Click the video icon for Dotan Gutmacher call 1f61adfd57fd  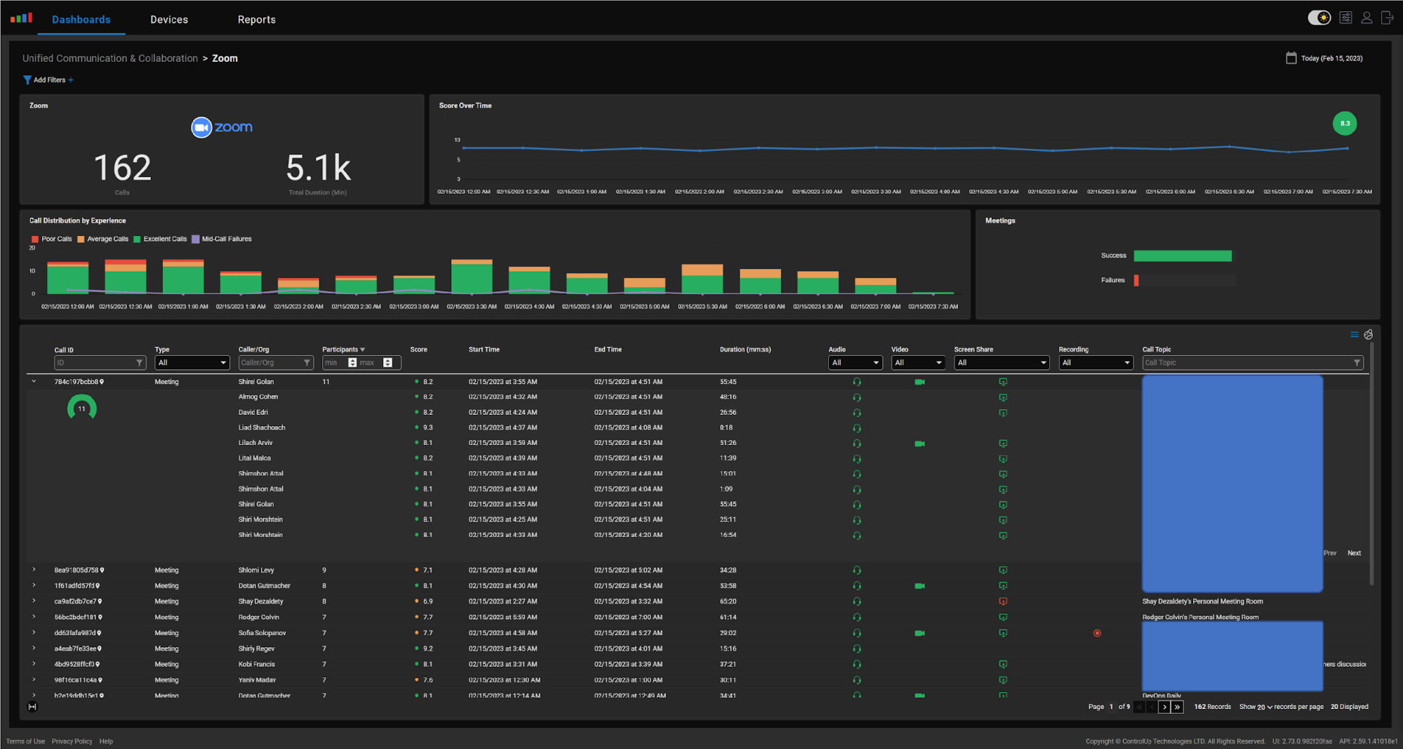919,586
